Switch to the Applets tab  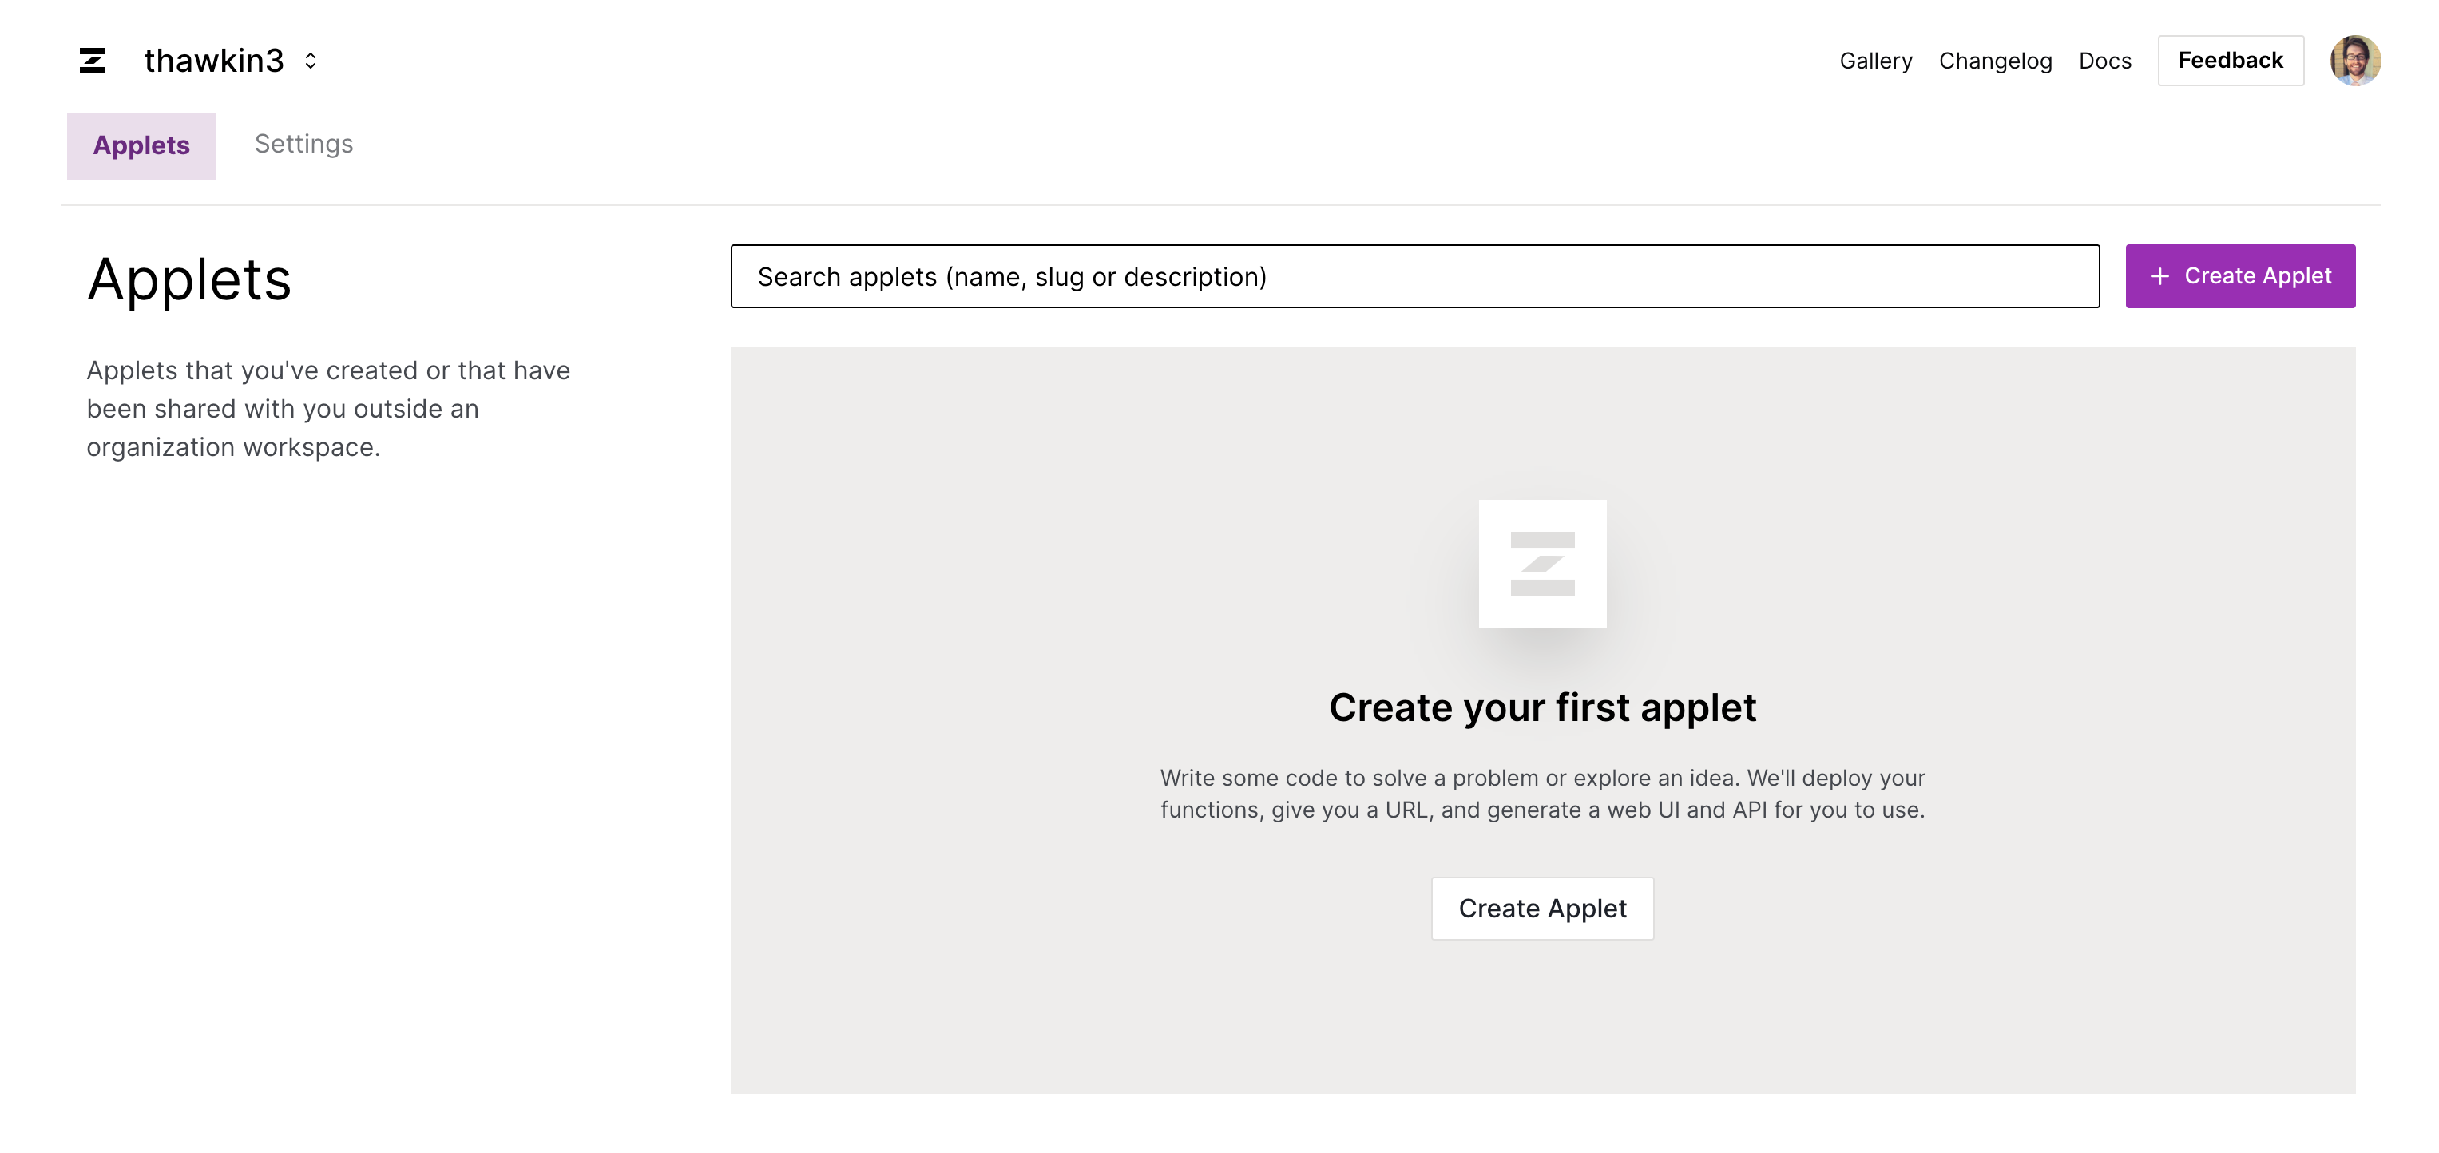coord(141,146)
